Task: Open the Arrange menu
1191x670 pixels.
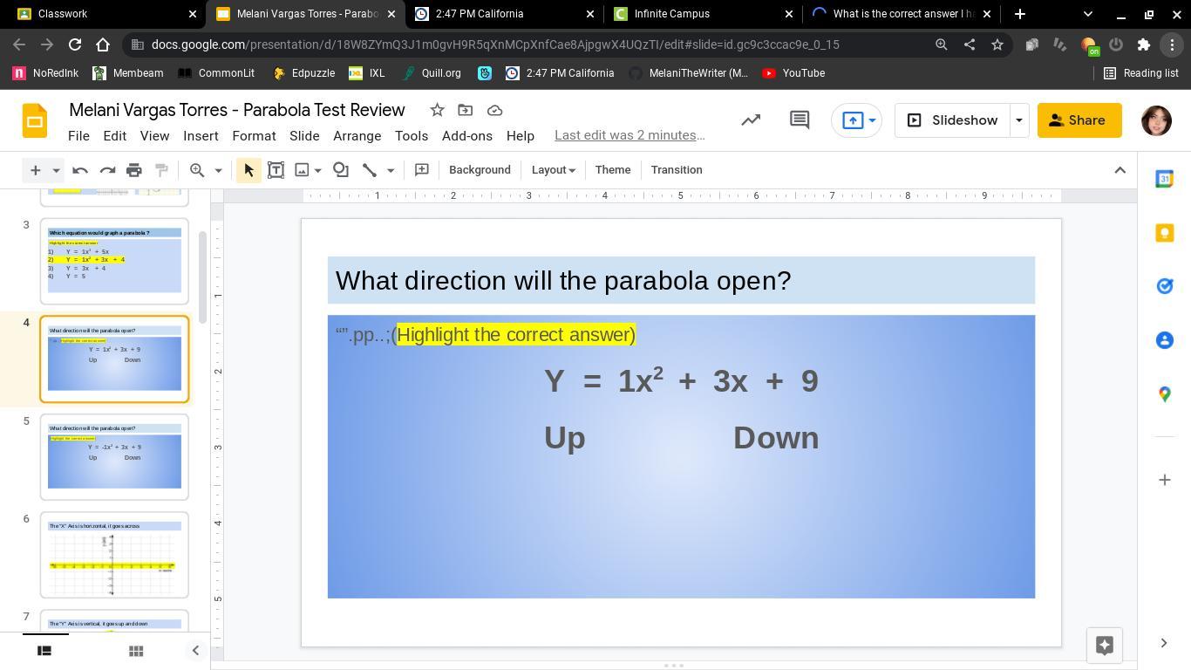Action: click(x=357, y=136)
